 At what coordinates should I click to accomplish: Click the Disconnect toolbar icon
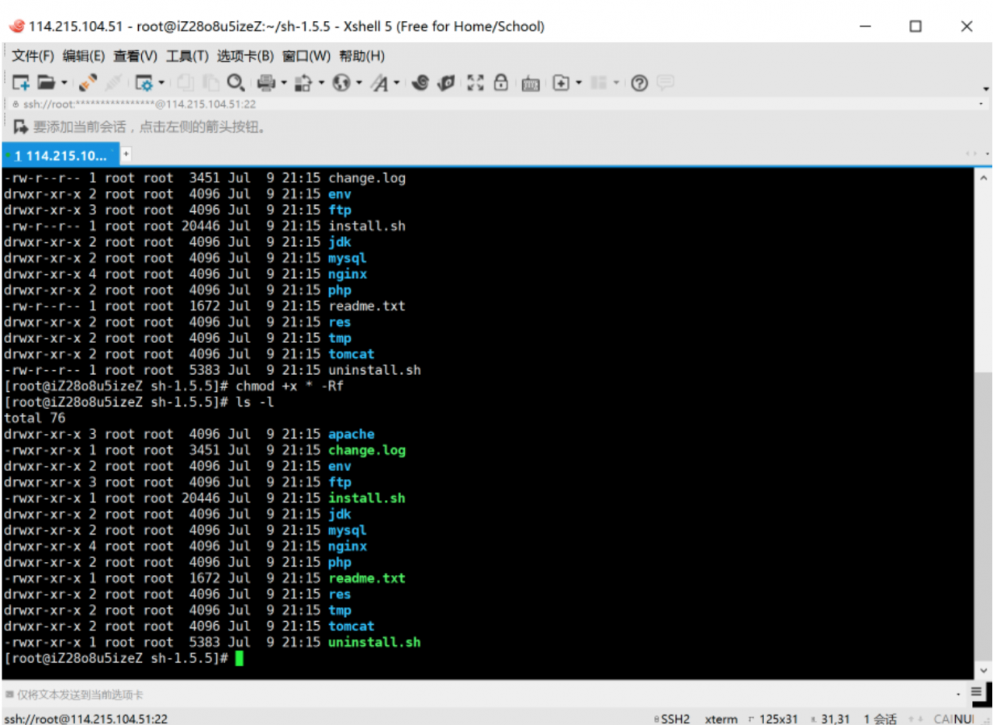113,82
